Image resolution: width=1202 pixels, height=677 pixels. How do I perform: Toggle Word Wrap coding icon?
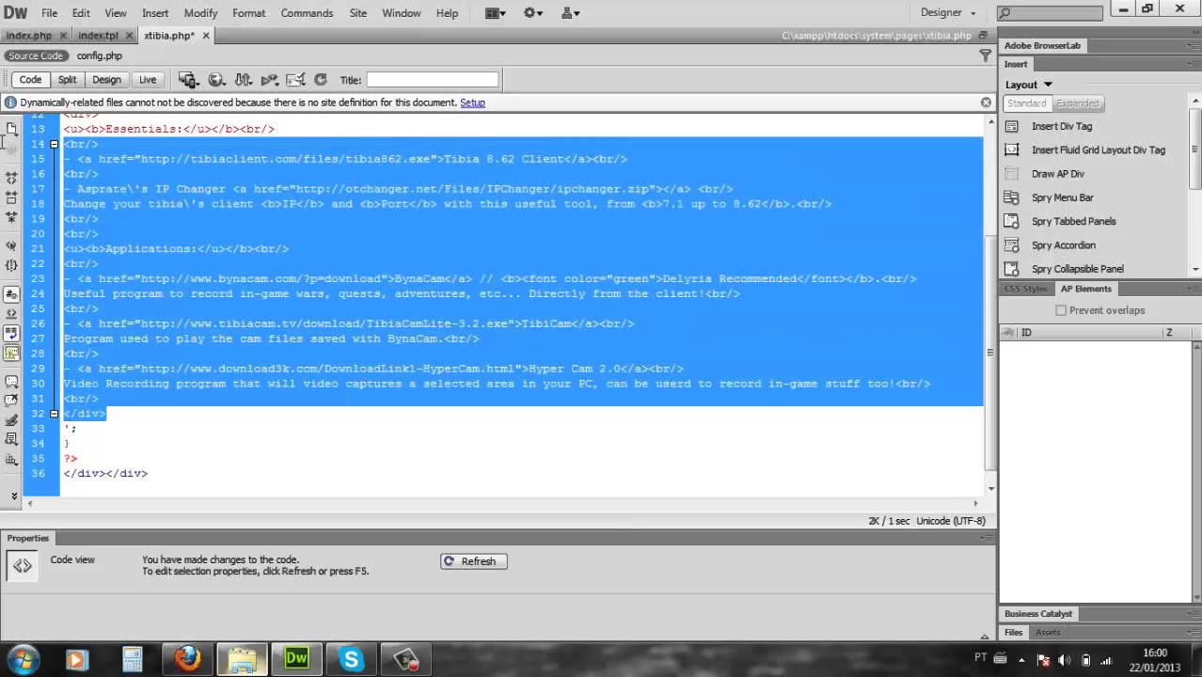tap(11, 334)
